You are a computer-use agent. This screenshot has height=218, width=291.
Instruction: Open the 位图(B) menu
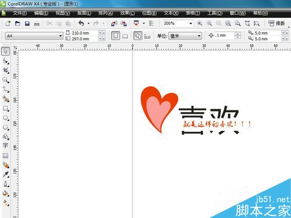coord(149,13)
